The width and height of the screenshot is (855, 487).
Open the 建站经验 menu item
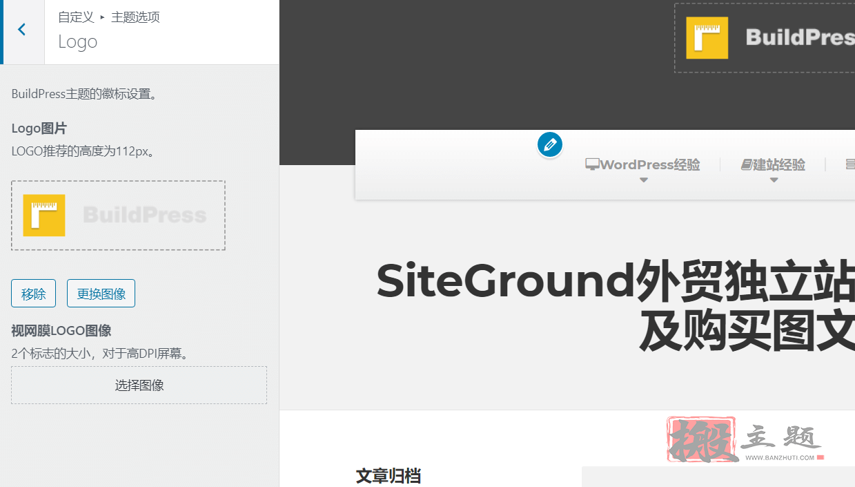click(774, 164)
